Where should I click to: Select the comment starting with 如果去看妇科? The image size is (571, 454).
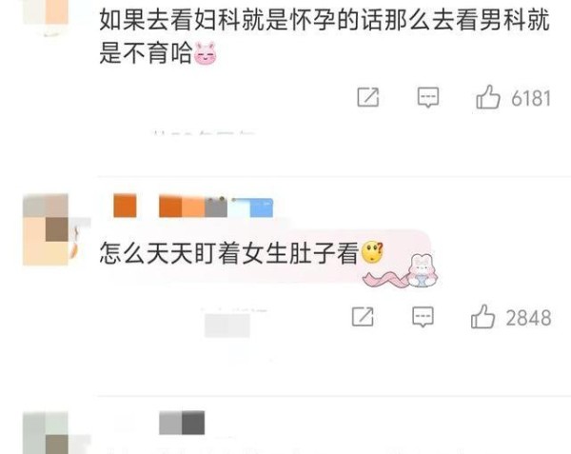pyautogui.click(x=325, y=36)
